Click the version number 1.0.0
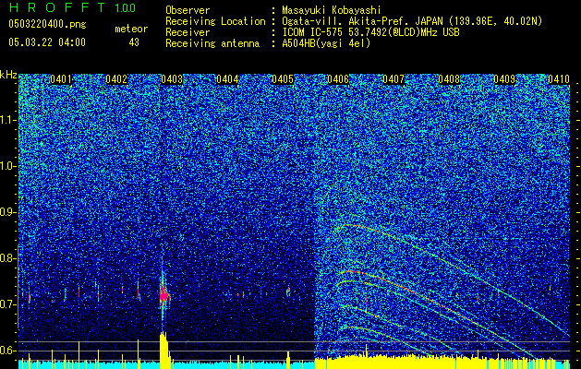This screenshot has width=581, height=369. 125,7
